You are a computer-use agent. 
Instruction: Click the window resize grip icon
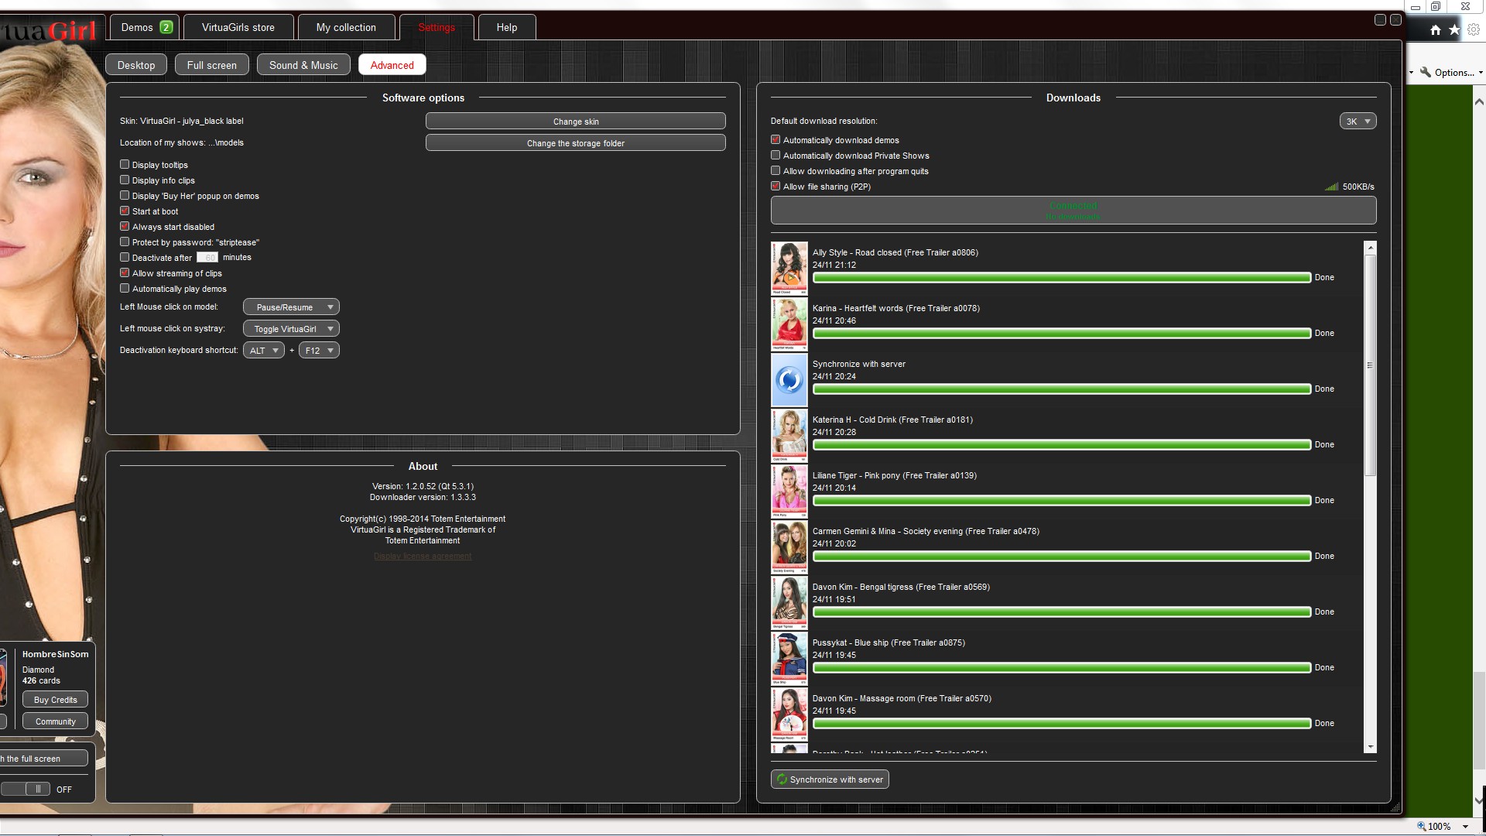coord(1395,807)
